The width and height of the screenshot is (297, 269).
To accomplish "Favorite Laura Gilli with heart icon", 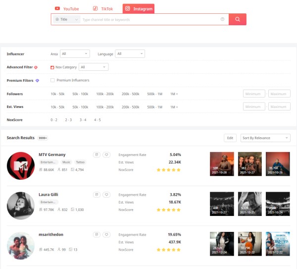I will (106, 195).
